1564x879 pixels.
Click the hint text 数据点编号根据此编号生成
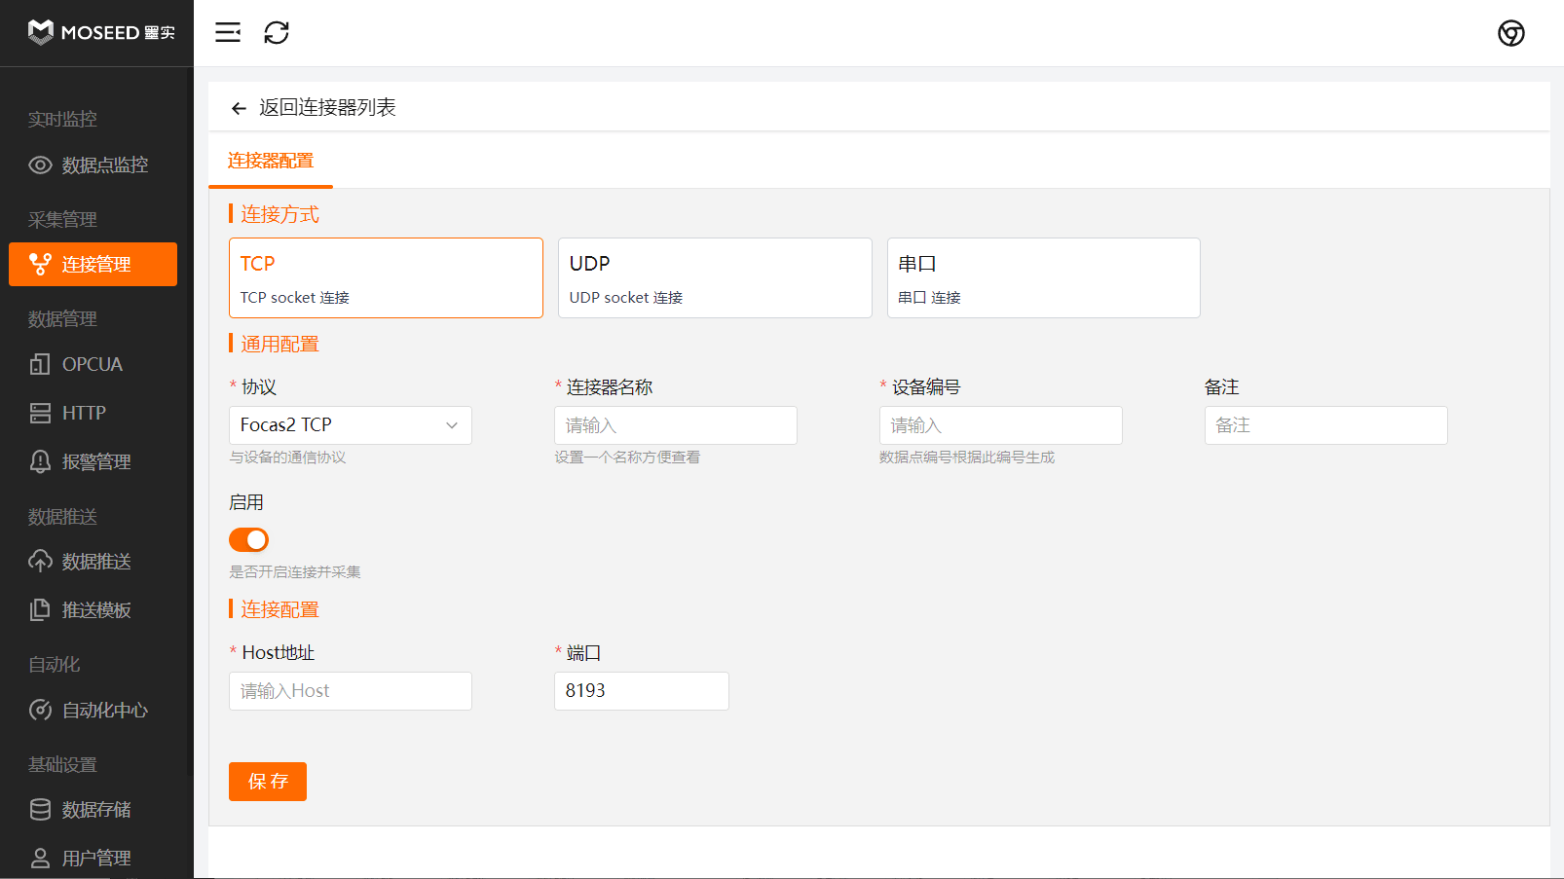(x=967, y=458)
